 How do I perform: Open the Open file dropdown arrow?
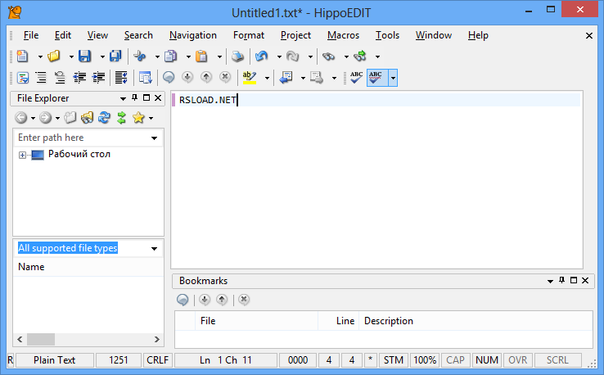pos(71,56)
